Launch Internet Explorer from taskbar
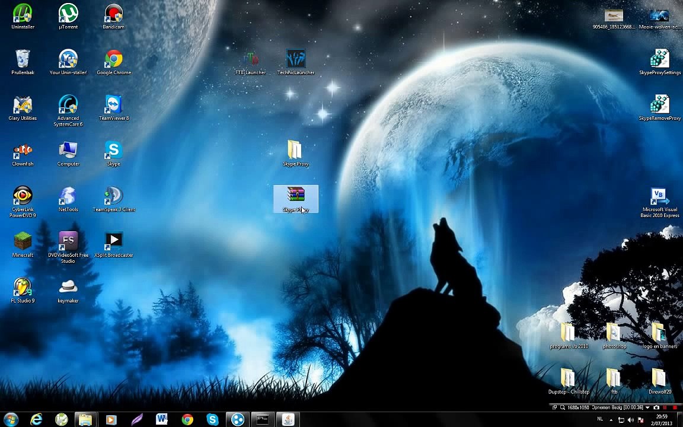This screenshot has height=427, width=683. 36,419
